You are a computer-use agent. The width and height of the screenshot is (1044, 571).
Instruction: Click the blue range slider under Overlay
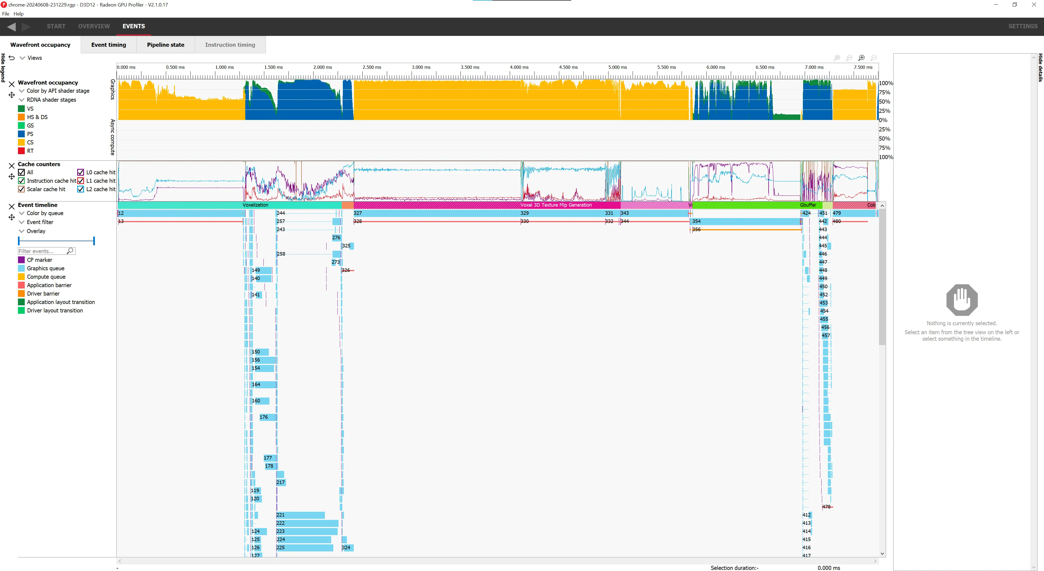[56, 241]
